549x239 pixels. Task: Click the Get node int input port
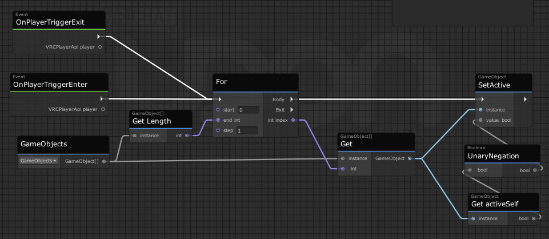[343, 169]
